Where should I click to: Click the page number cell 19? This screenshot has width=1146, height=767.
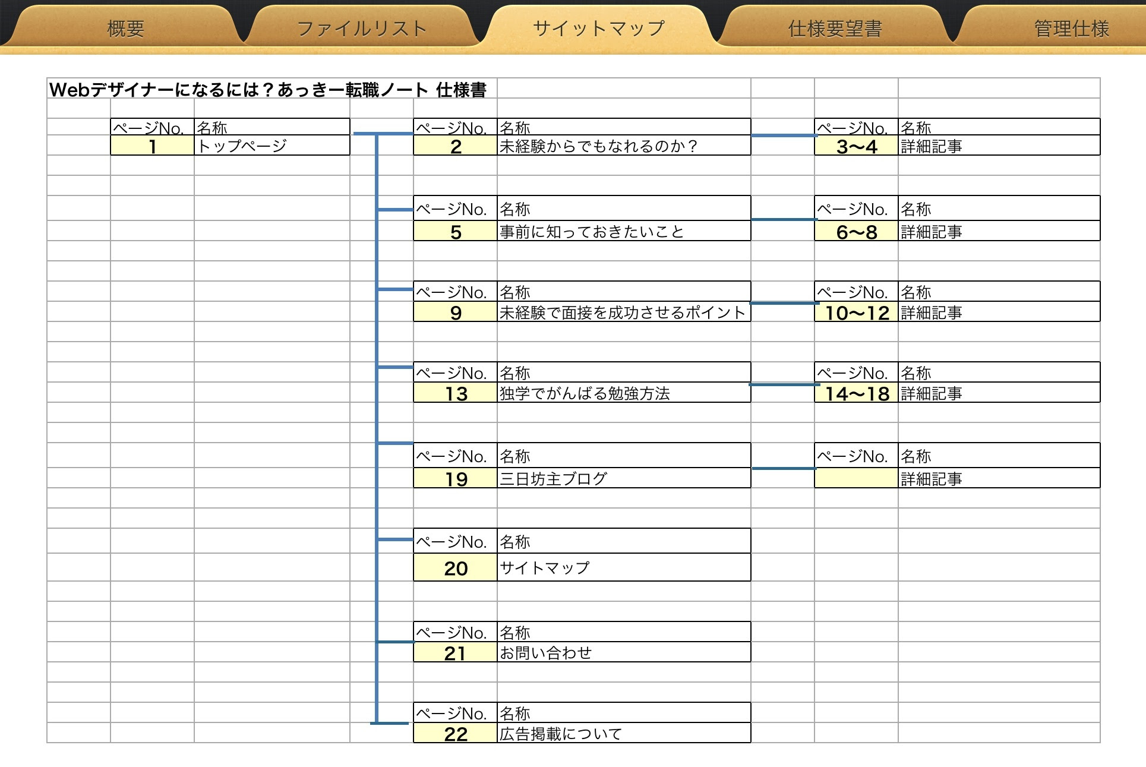tap(456, 478)
